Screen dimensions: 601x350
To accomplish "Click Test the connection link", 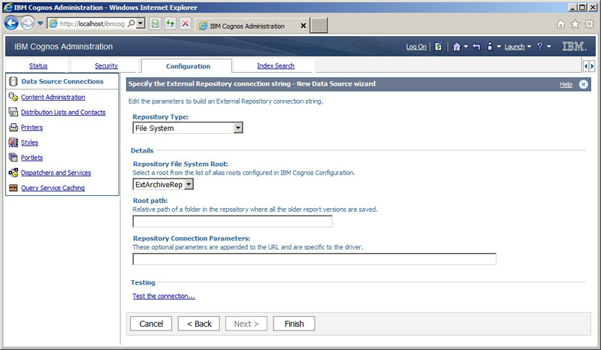I will (164, 296).
